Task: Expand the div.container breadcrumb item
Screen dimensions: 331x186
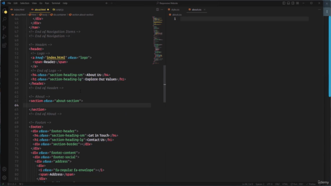Action: pos(58,15)
